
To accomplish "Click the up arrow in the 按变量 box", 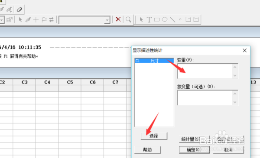I will coord(235,94).
